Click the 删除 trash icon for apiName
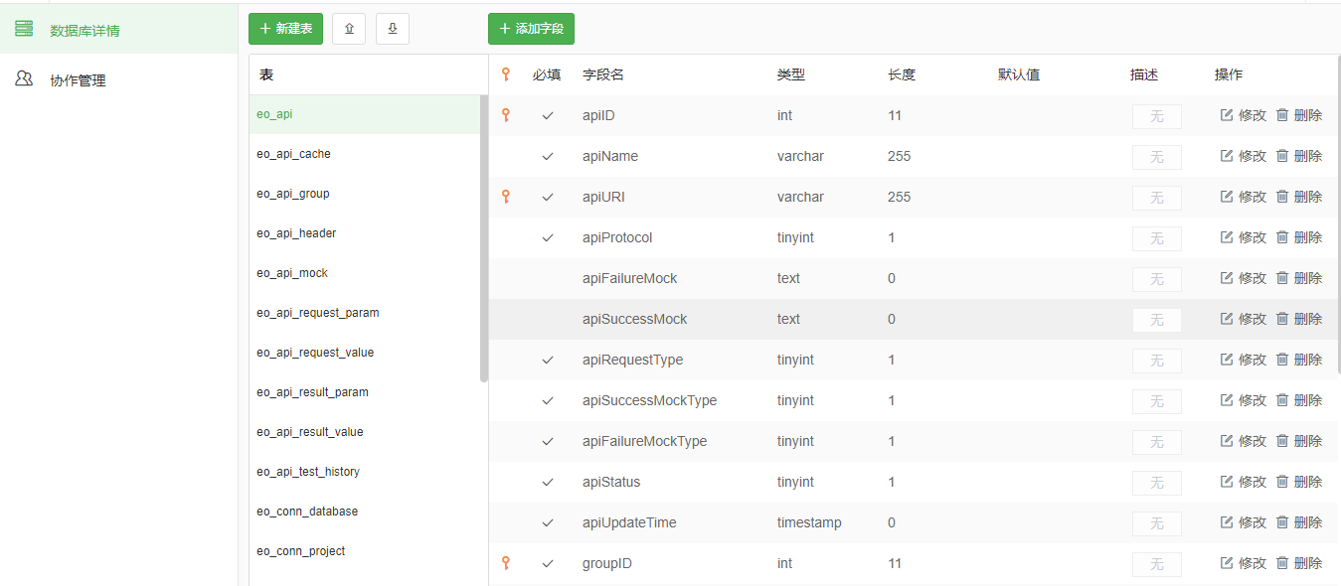 (x=1282, y=156)
